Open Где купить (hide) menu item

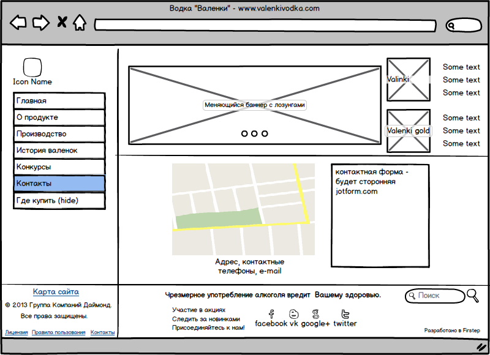[x=59, y=201]
